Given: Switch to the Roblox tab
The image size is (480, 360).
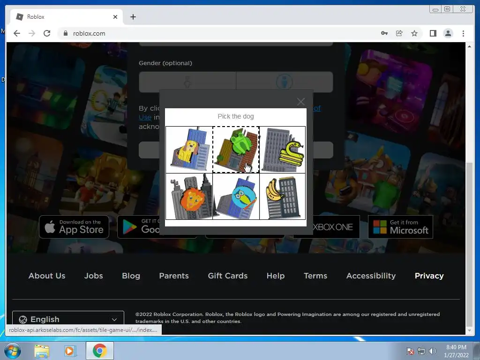Looking at the screenshot, I should (x=67, y=17).
